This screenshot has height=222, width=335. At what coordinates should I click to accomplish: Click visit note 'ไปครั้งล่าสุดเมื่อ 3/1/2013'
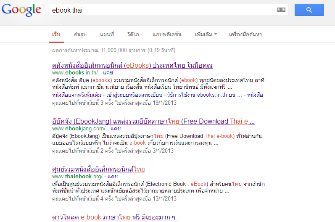click(x=145, y=151)
